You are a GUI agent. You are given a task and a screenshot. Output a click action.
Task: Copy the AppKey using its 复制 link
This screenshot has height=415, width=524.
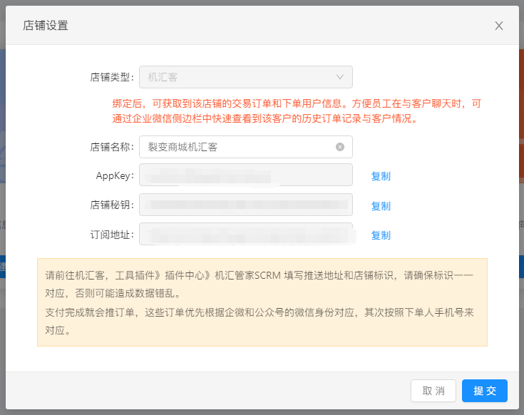click(381, 176)
